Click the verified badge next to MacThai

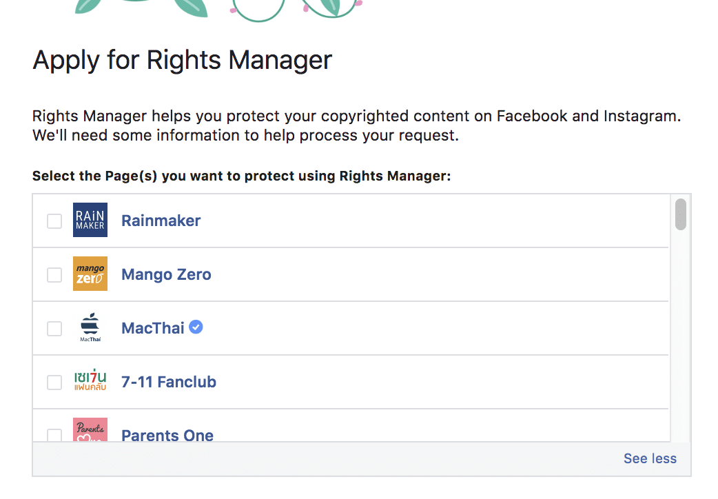point(196,327)
